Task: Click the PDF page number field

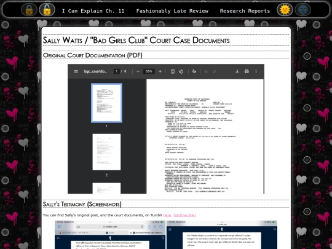Action: click(x=116, y=71)
